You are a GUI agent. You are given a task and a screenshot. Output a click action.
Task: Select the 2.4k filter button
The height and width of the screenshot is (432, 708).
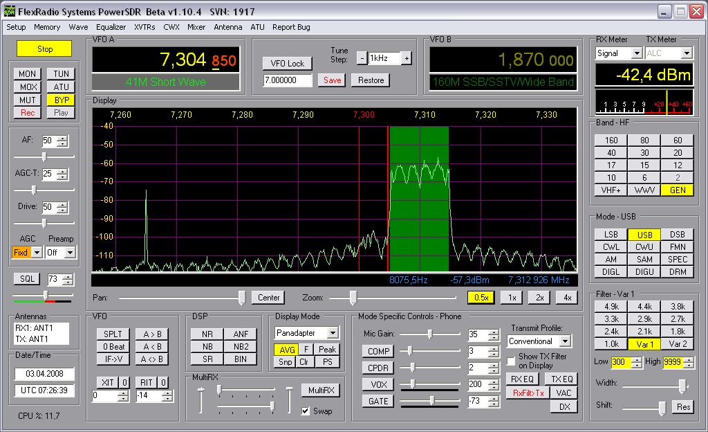tap(611, 331)
